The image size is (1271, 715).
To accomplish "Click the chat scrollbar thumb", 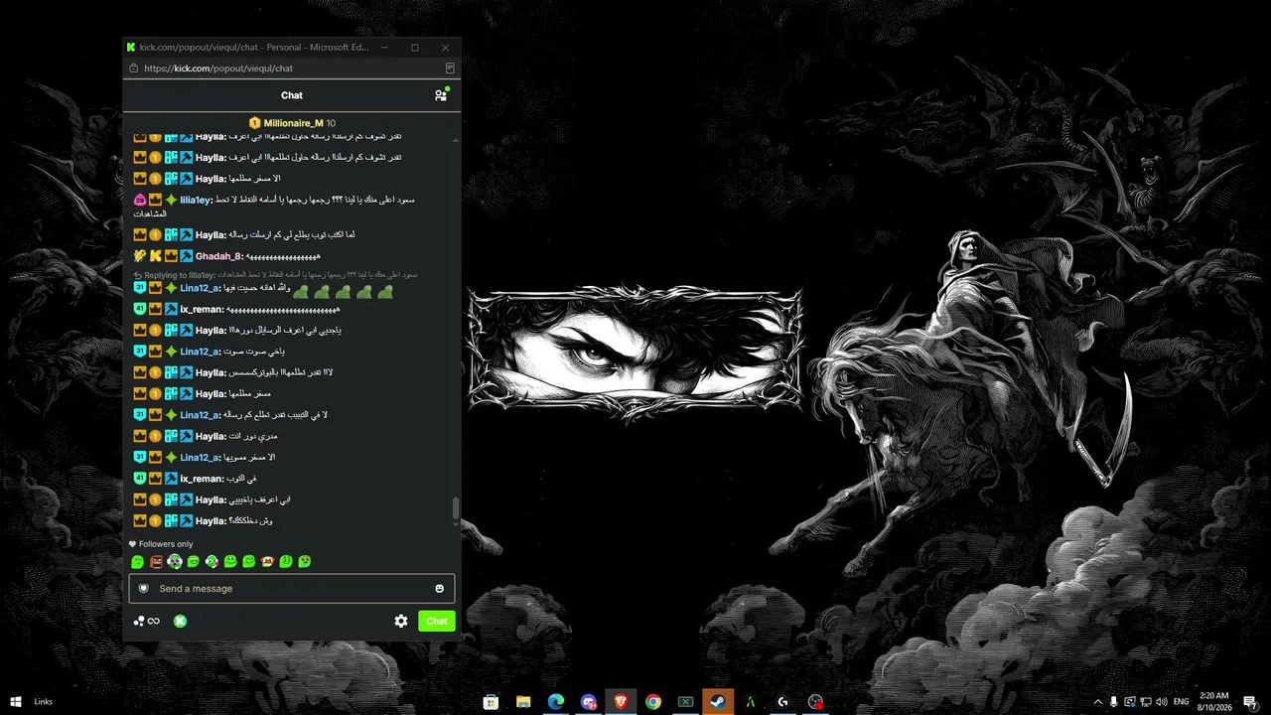I will point(456,507).
